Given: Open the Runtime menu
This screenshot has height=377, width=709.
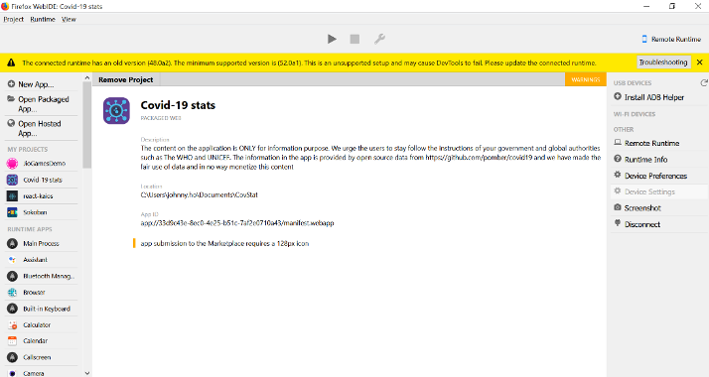Looking at the screenshot, I should (43, 20).
